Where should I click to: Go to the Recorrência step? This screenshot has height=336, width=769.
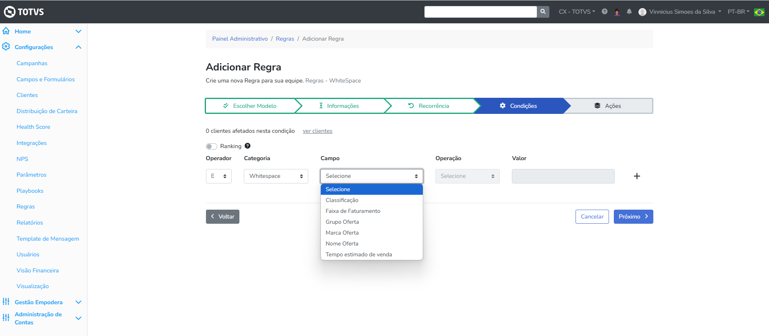[429, 106]
